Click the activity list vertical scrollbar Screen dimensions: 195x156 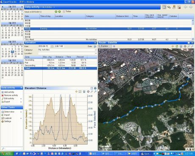193,30
